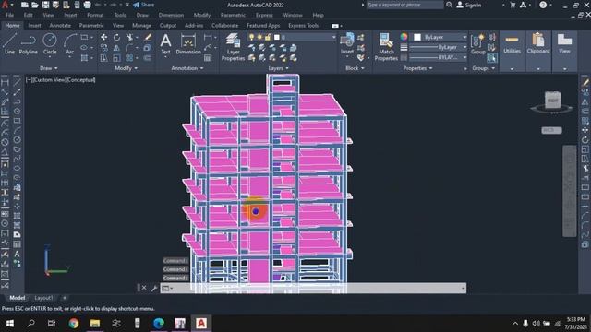The height and width of the screenshot is (332, 591).
Task: Expand the Properties panel title
Action: [417, 68]
